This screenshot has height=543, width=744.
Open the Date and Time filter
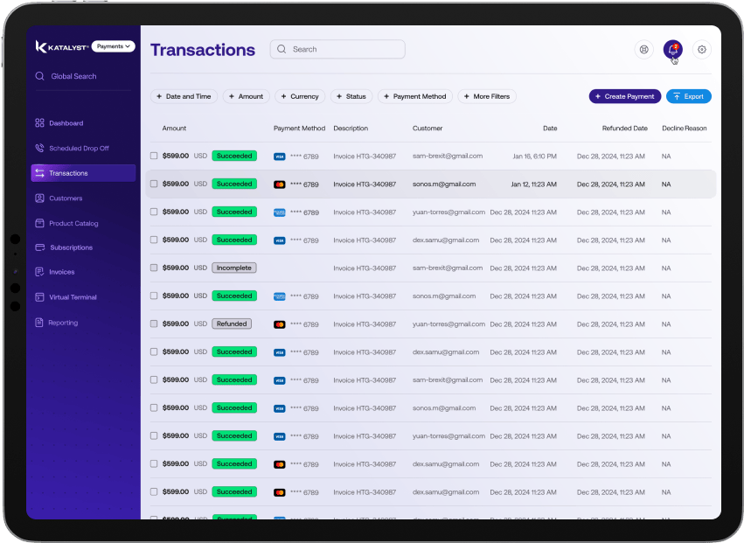click(184, 96)
